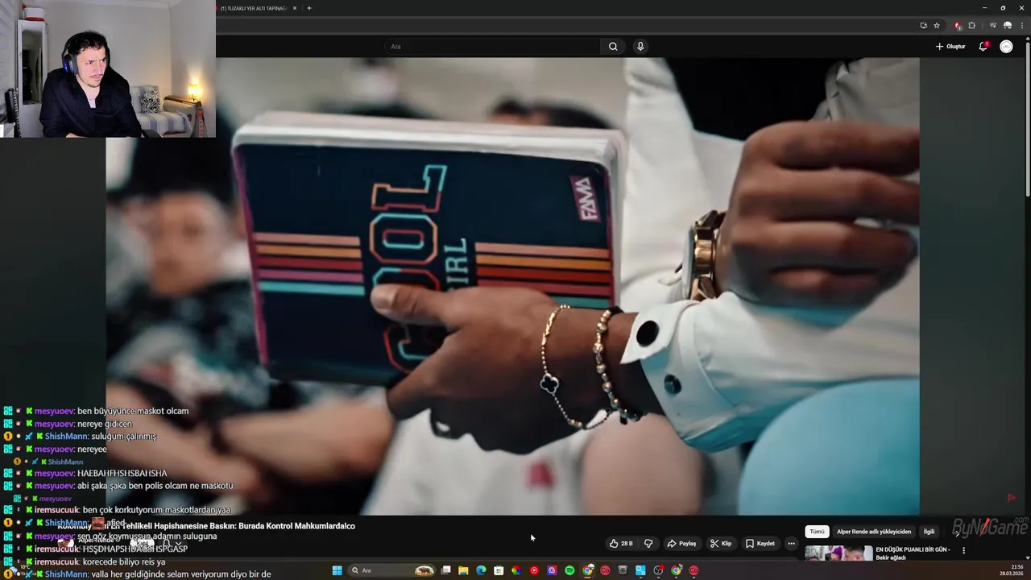Open options menu for suggested video
1031x580 pixels.
tap(963, 551)
